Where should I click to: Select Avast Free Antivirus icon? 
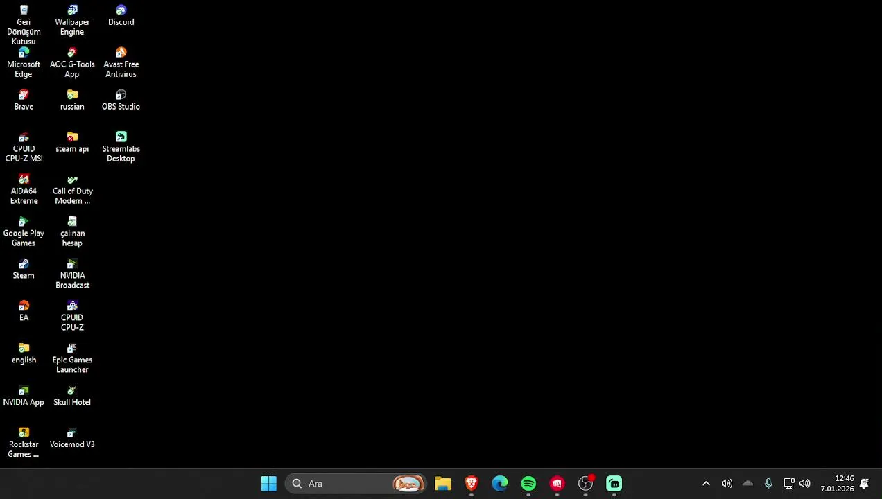coord(121,62)
